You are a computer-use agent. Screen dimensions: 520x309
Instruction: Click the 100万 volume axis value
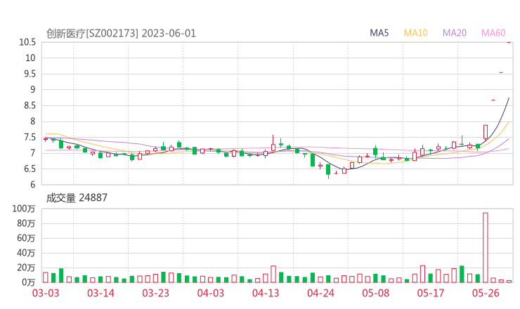(24, 209)
